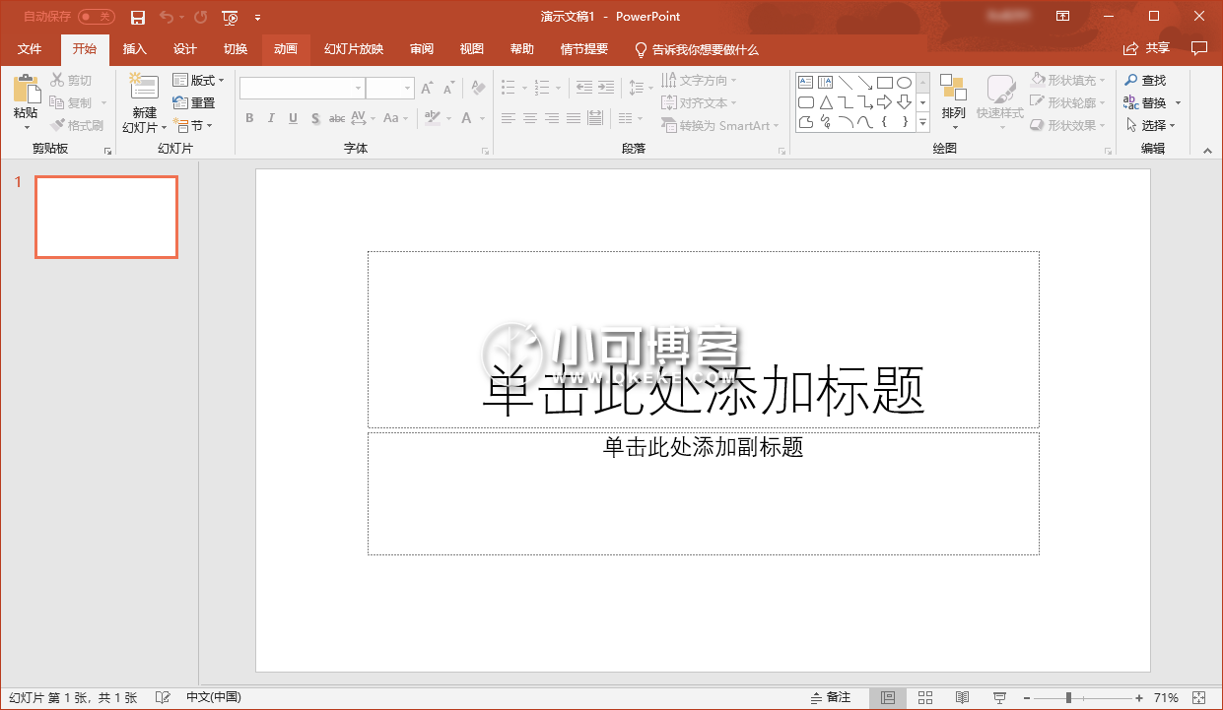This screenshot has width=1223, height=710.
Task: Click the New Slide (新建幻灯片) icon
Action: tap(144, 89)
